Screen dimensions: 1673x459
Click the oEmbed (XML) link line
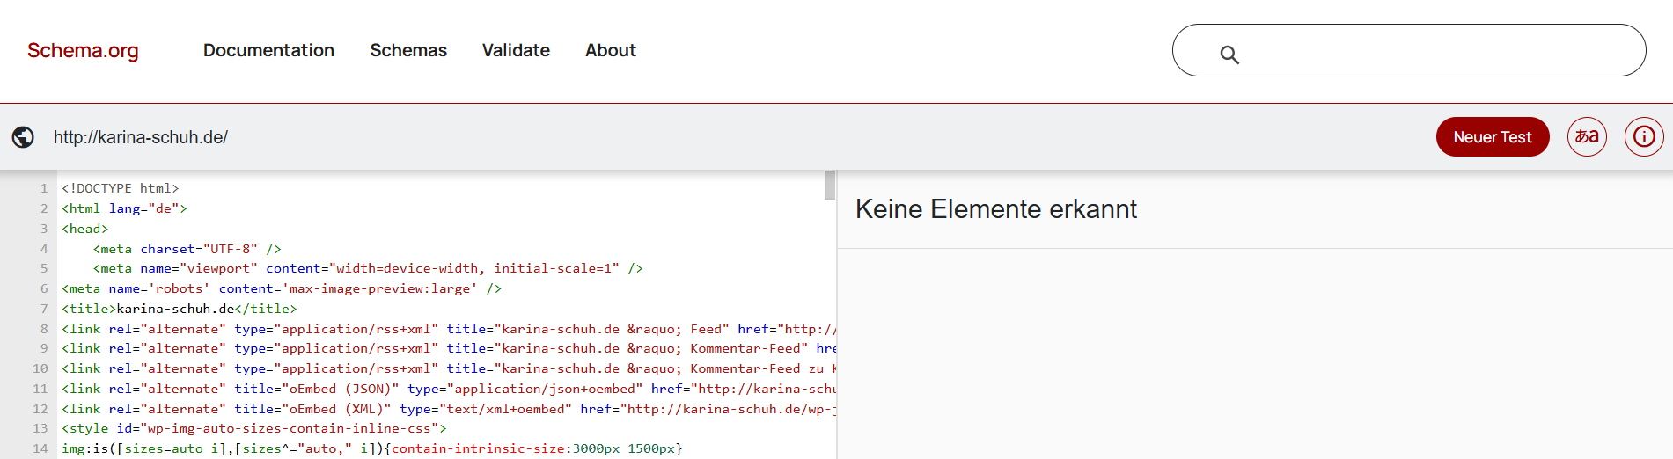(x=448, y=409)
